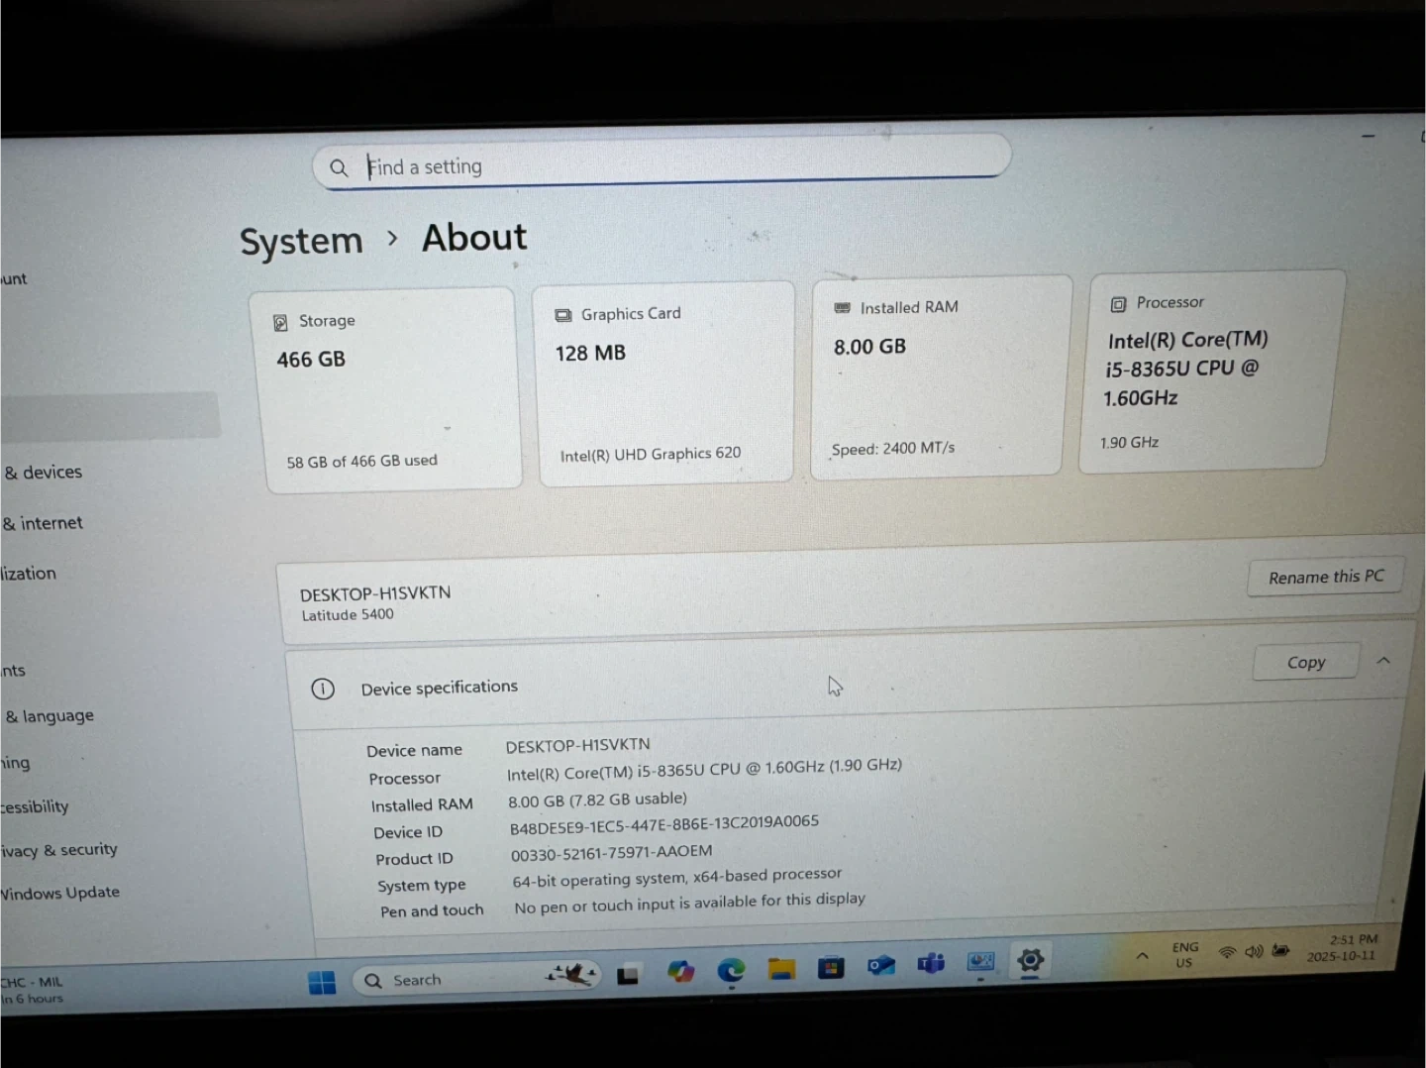
Task: Collapse the Device specifications section
Action: tap(1383, 660)
